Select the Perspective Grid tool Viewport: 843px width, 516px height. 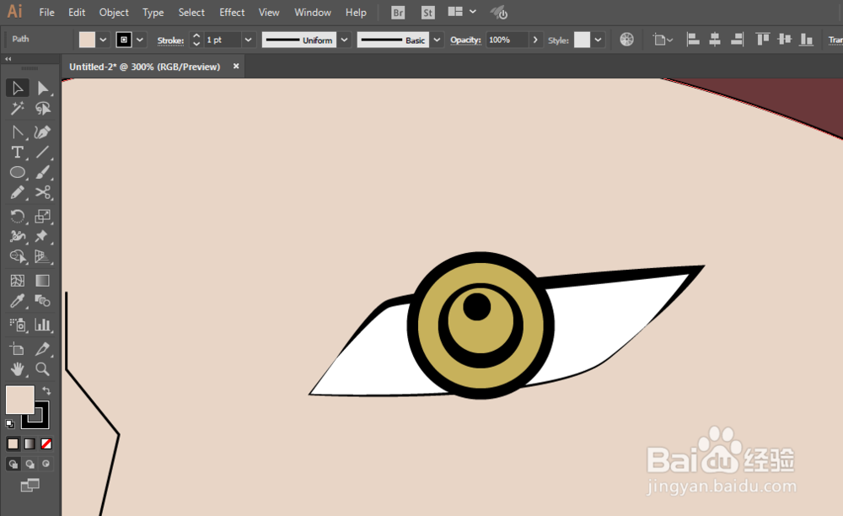coord(42,256)
